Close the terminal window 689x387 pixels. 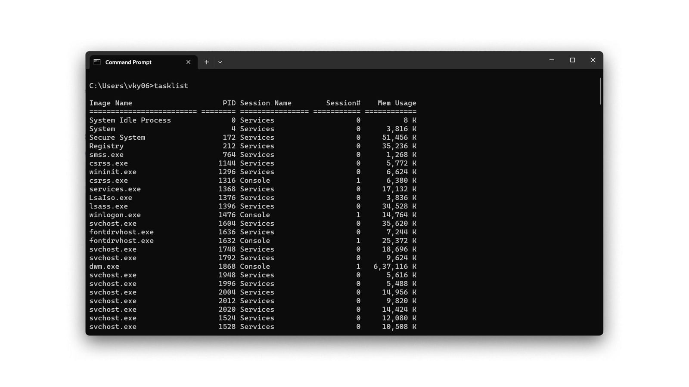pos(593,60)
